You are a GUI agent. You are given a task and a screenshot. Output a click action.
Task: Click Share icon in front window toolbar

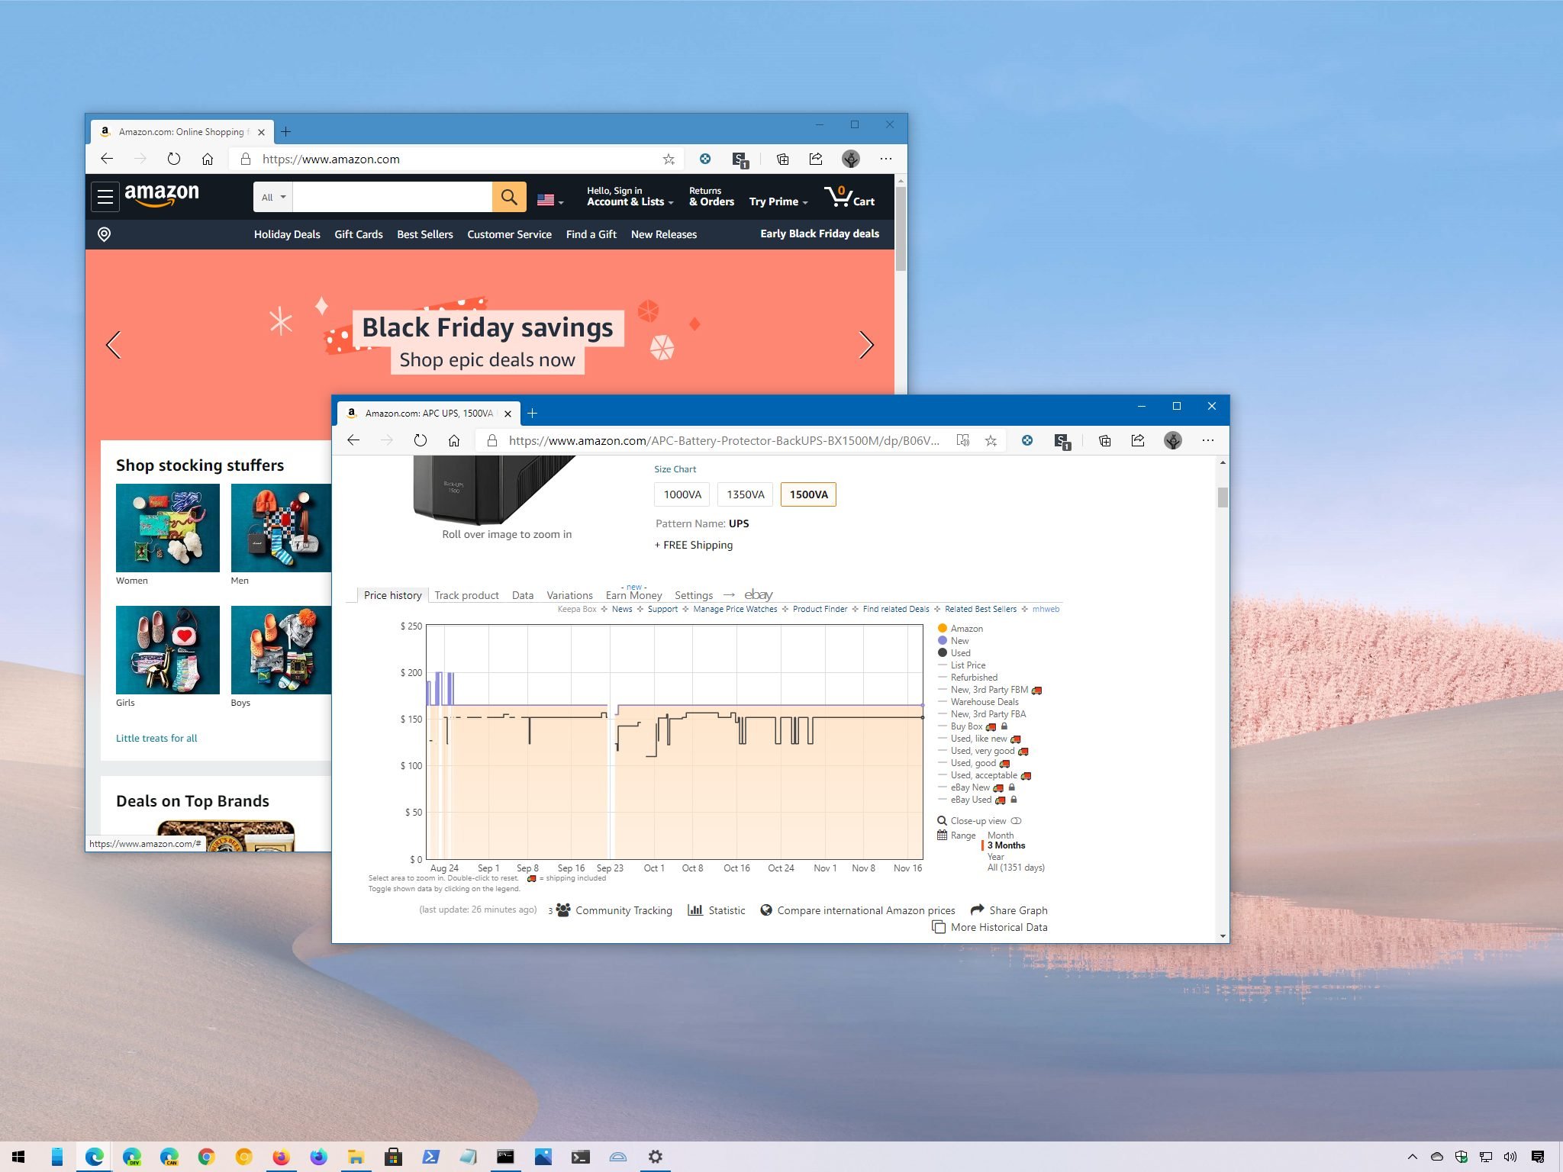coord(1138,440)
